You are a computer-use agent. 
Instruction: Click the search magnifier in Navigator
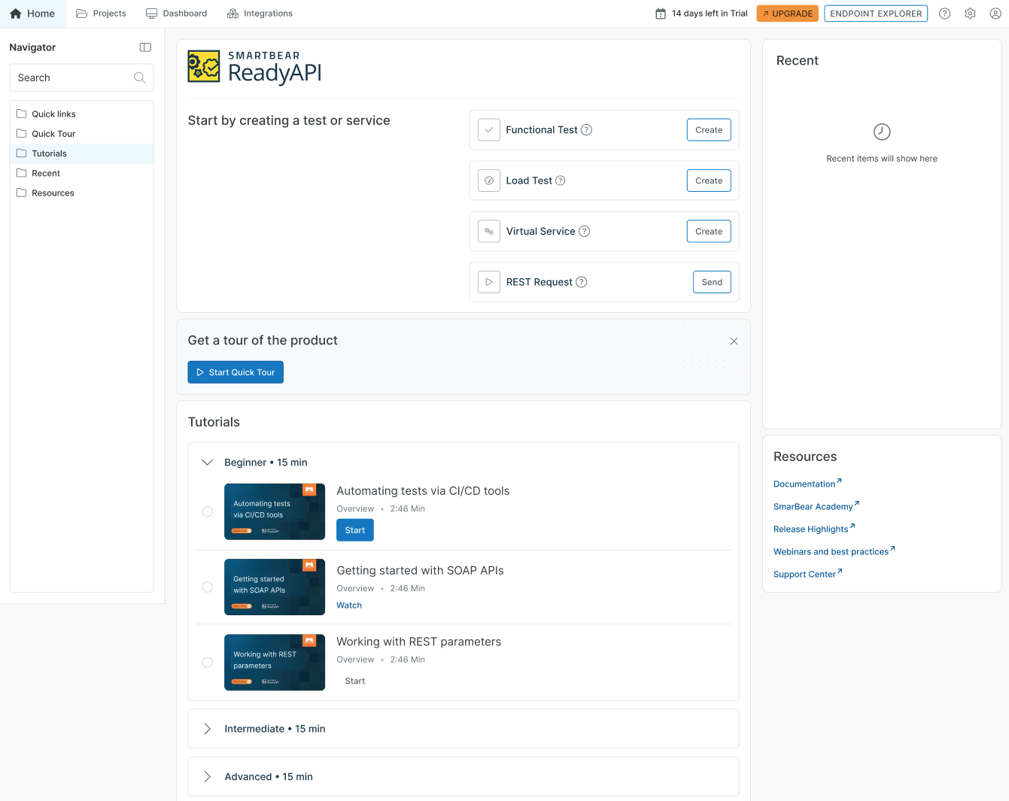pyautogui.click(x=139, y=77)
